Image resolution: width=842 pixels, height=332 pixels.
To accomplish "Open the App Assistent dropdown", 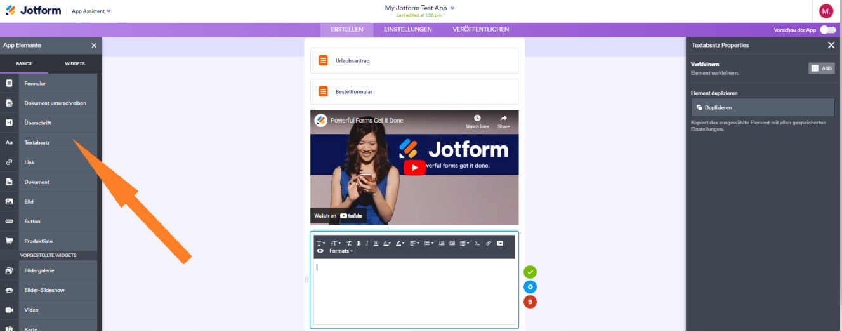I will [91, 11].
